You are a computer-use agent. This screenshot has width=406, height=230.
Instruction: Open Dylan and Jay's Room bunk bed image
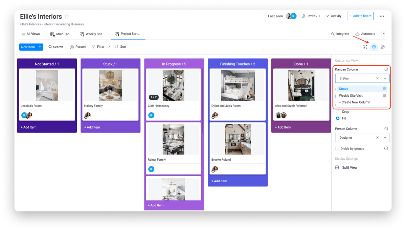pyautogui.click(x=238, y=86)
